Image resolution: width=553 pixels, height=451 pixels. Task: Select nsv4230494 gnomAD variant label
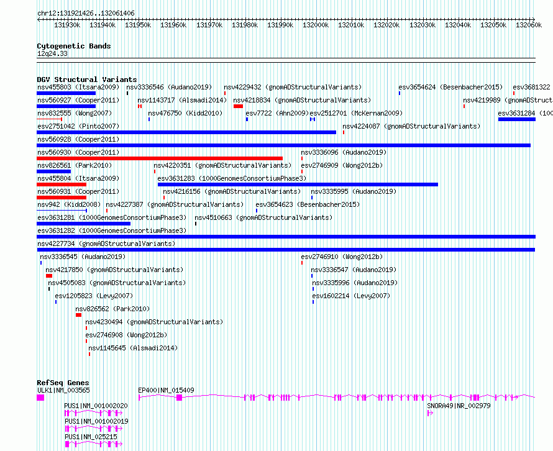pyautogui.click(x=154, y=322)
